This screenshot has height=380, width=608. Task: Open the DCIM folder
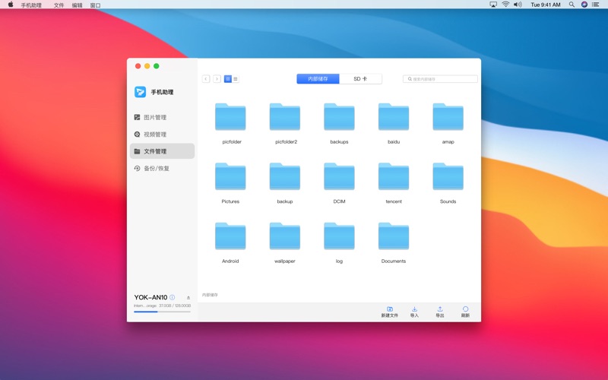pos(339,176)
